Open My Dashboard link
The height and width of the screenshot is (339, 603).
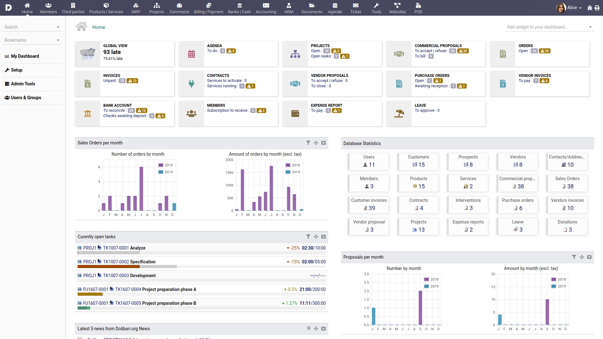(25, 56)
